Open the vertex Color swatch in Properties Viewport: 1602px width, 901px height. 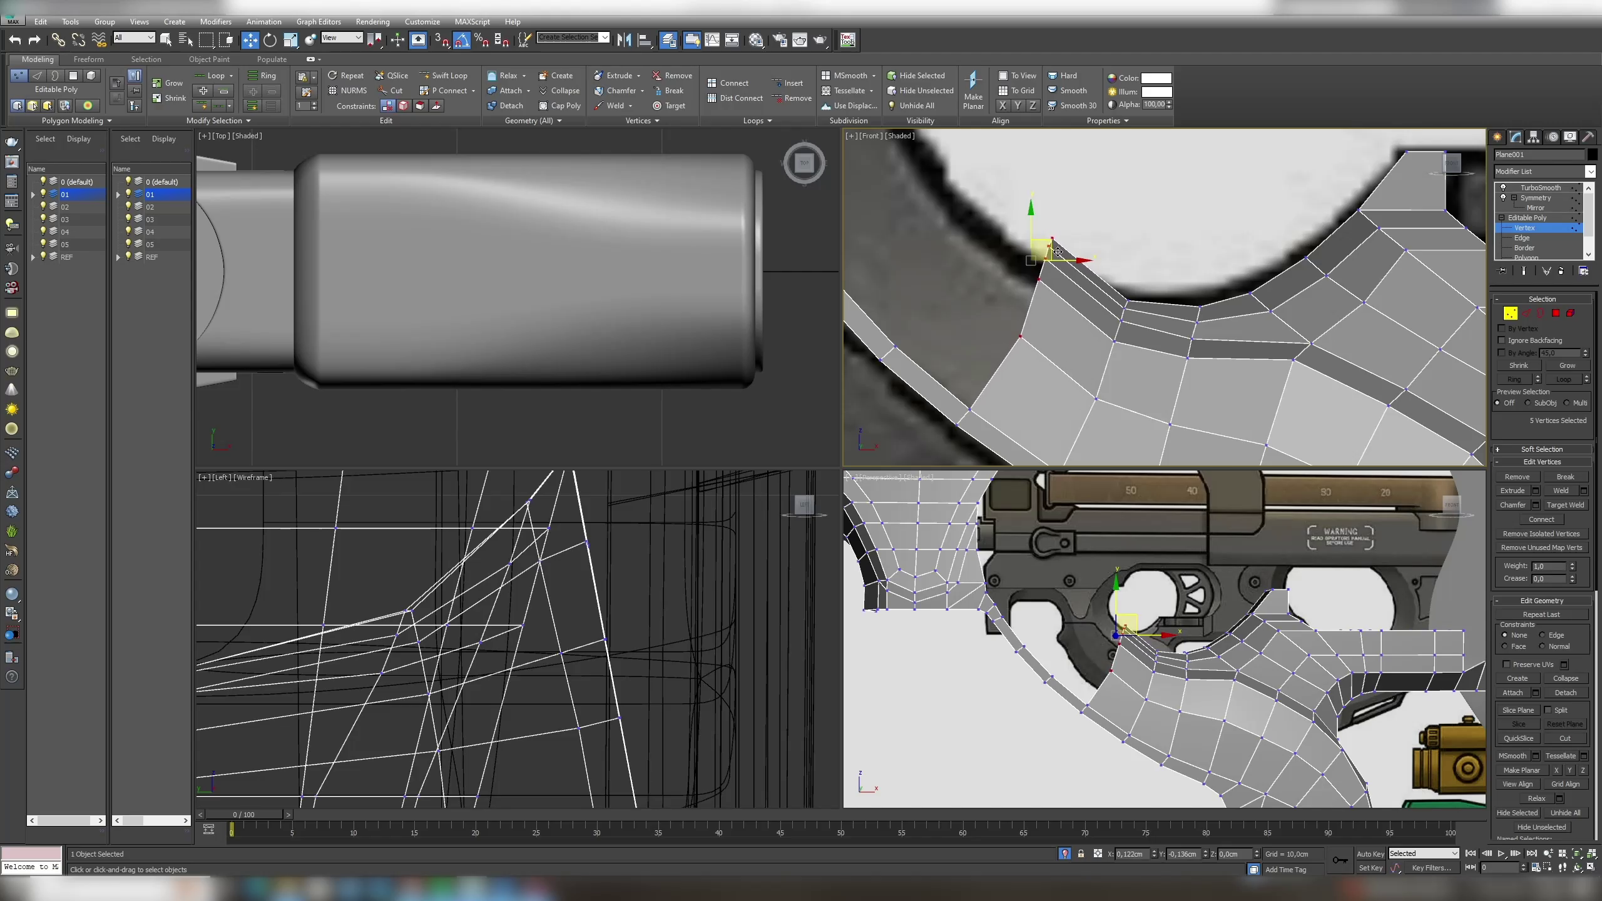pyautogui.click(x=1156, y=78)
